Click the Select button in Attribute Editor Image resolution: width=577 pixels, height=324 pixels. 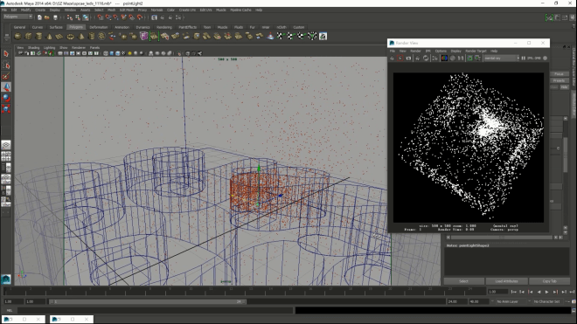pyautogui.click(x=463, y=281)
